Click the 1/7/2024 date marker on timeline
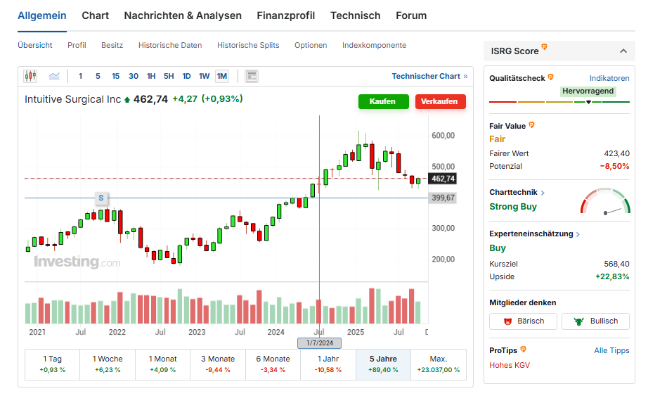Screen dimensions: 648x403 coord(319,343)
